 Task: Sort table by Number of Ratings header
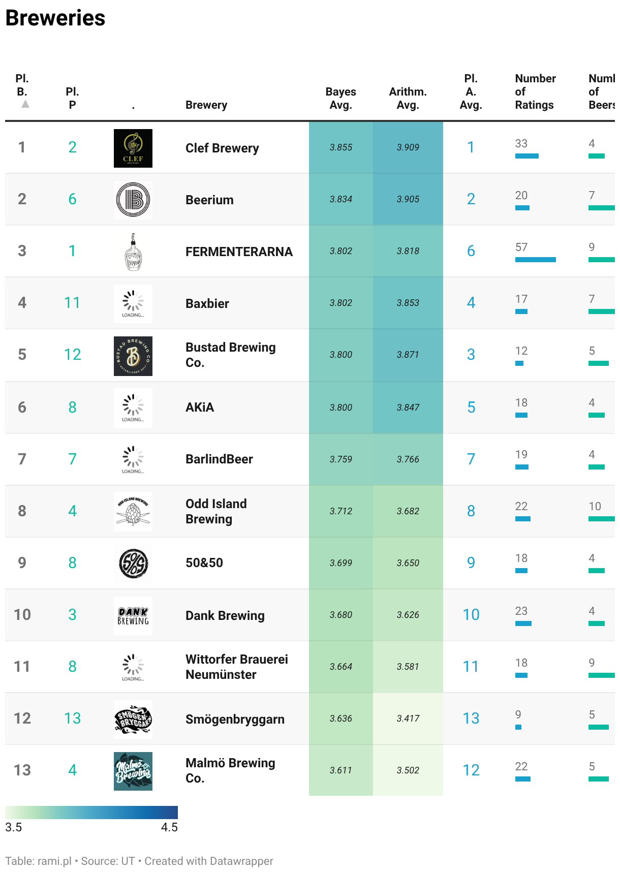[x=535, y=91]
